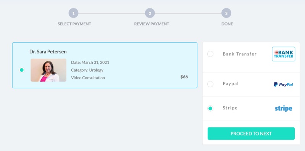Screen dimensions: 305x151
Task: Click step 1 circle in progress tracker
Action: click(x=73, y=13)
